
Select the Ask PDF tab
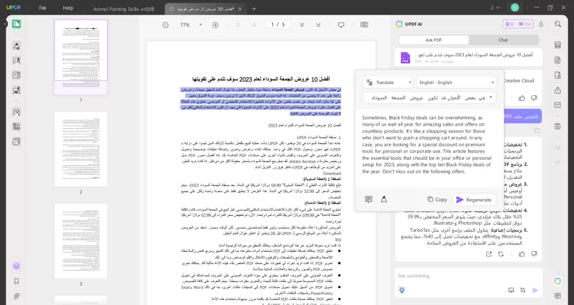(x=433, y=40)
